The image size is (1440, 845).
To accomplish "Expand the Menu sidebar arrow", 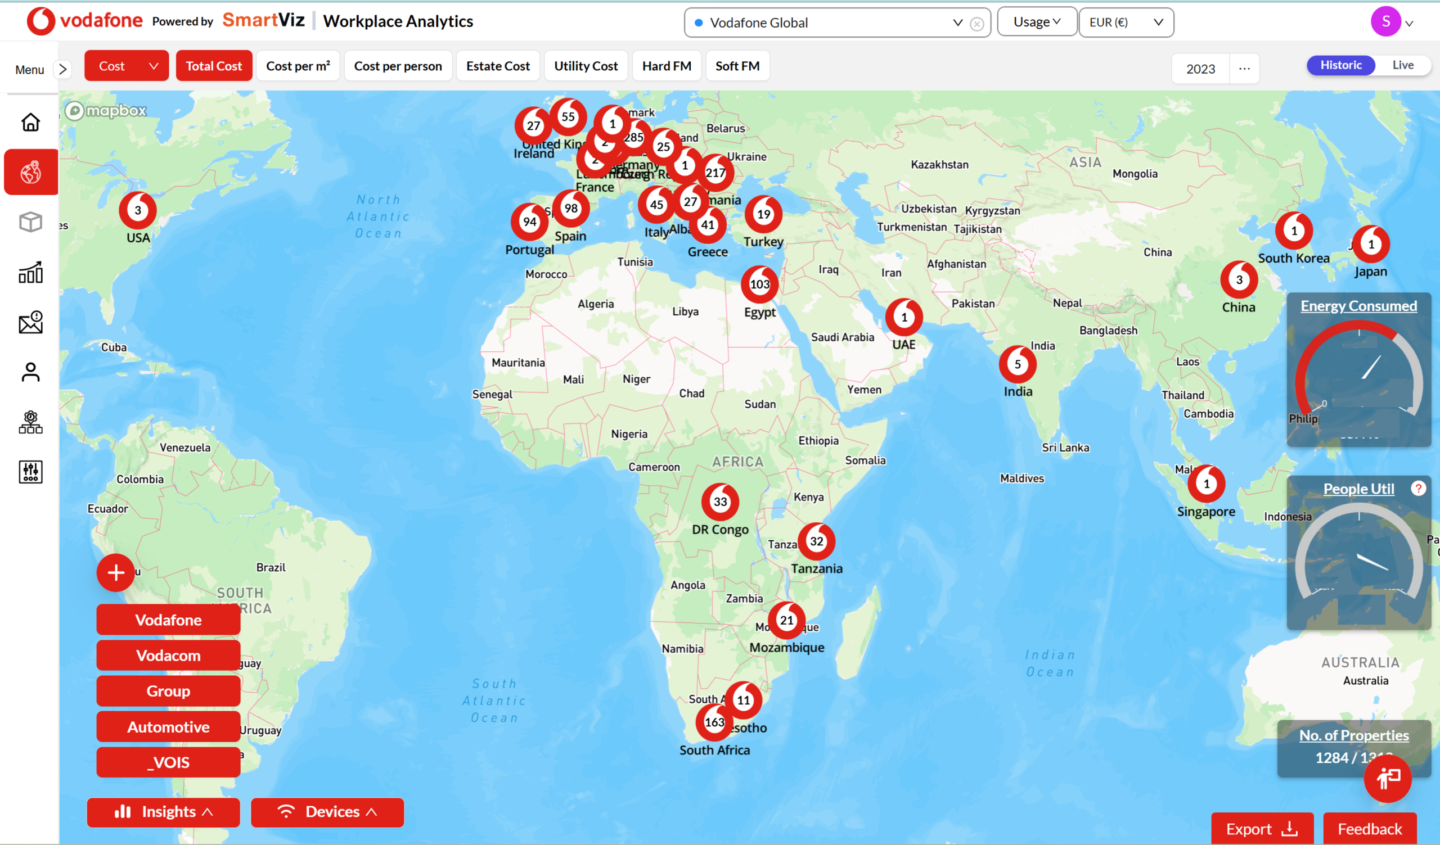I will click(63, 69).
